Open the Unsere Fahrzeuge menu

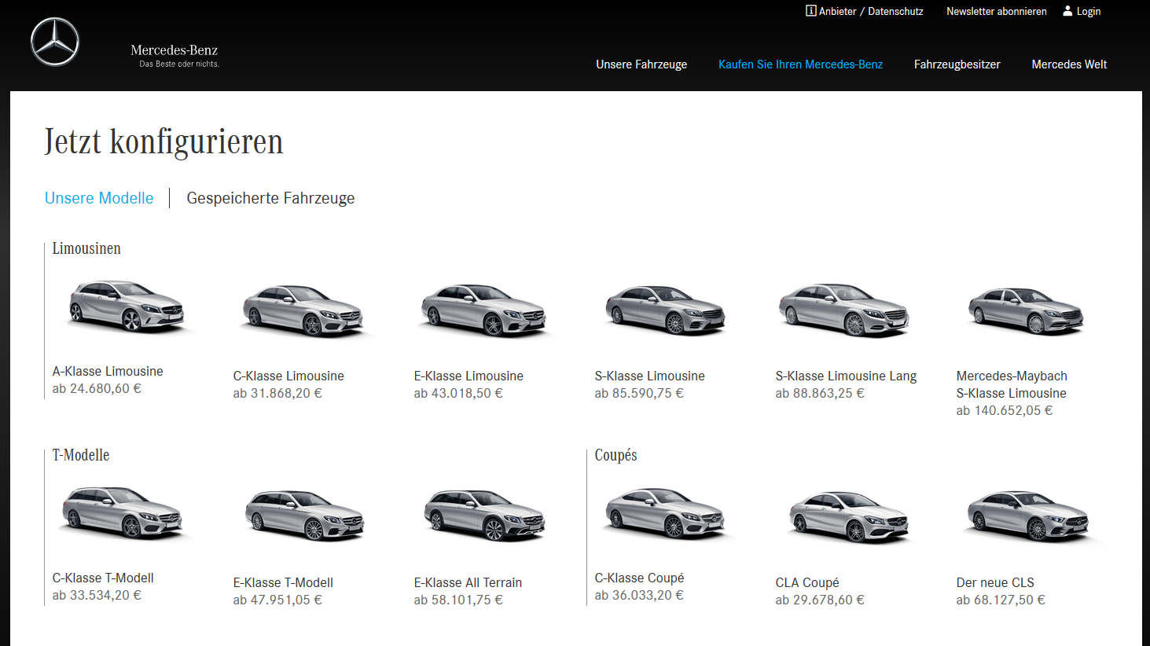(x=641, y=64)
